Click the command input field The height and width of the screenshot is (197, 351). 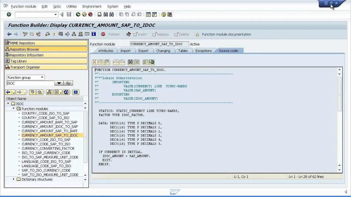coord(34,15)
